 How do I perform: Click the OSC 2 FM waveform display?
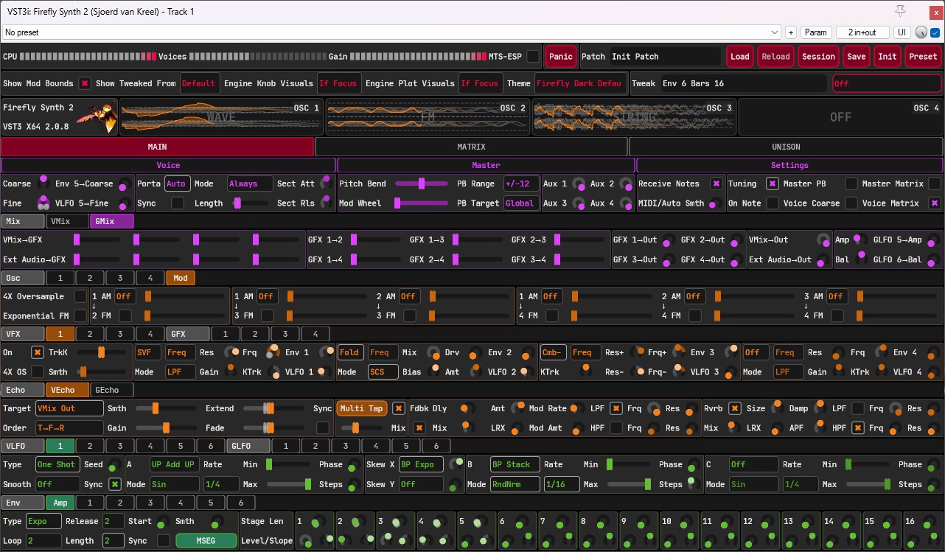point(428,116)
